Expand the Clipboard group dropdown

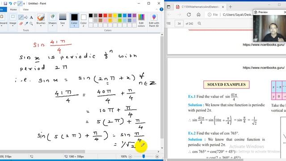2,26
